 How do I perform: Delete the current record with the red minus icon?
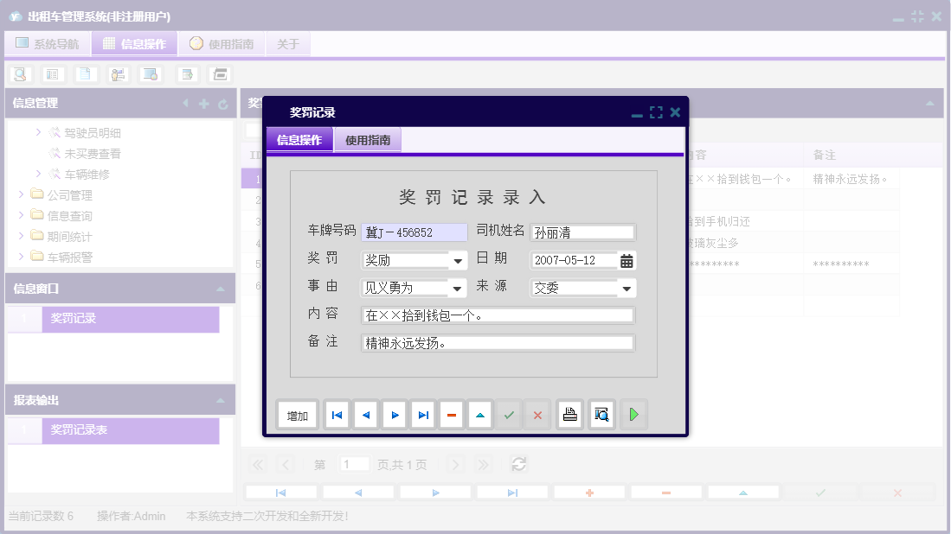click(x=451, y=415)
